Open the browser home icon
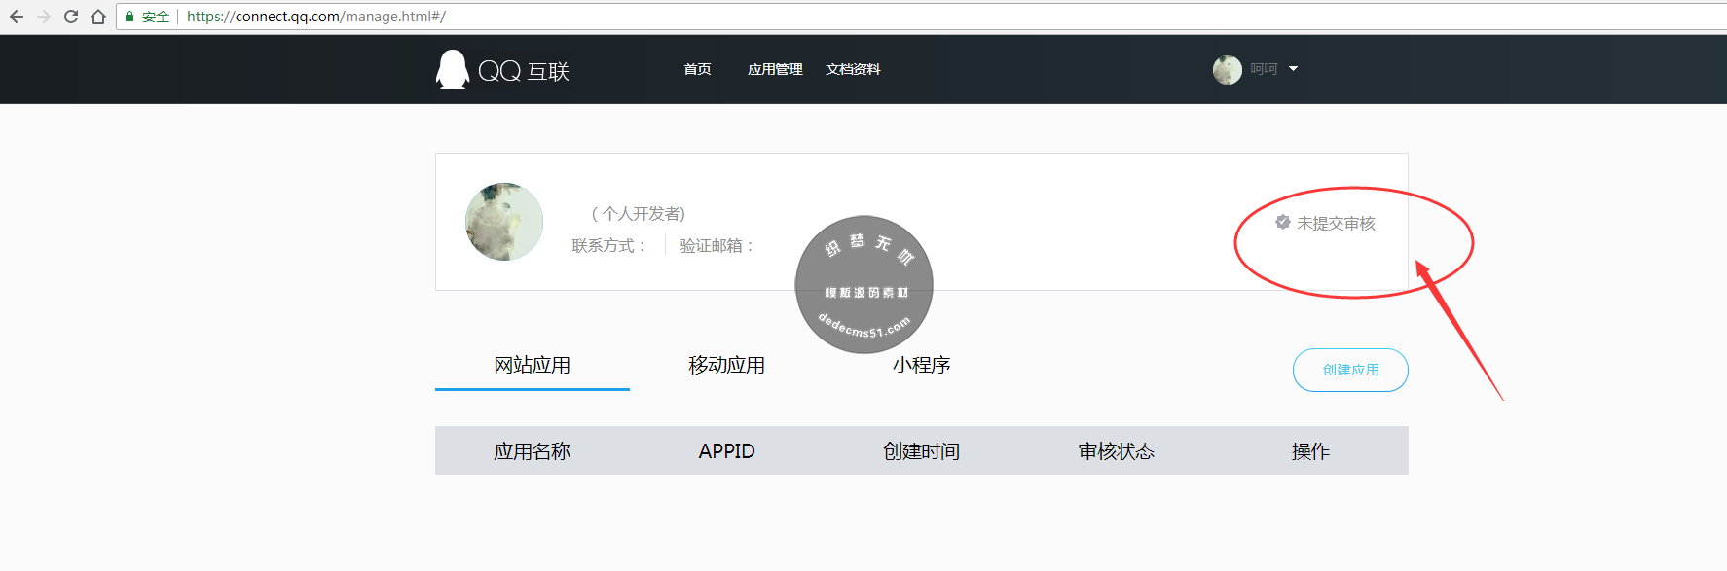The image size is (1727, 571). [98, 17]
